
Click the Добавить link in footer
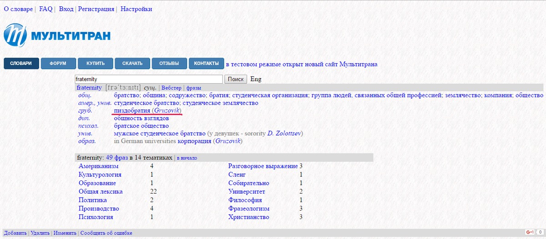(x=15, y=233)
